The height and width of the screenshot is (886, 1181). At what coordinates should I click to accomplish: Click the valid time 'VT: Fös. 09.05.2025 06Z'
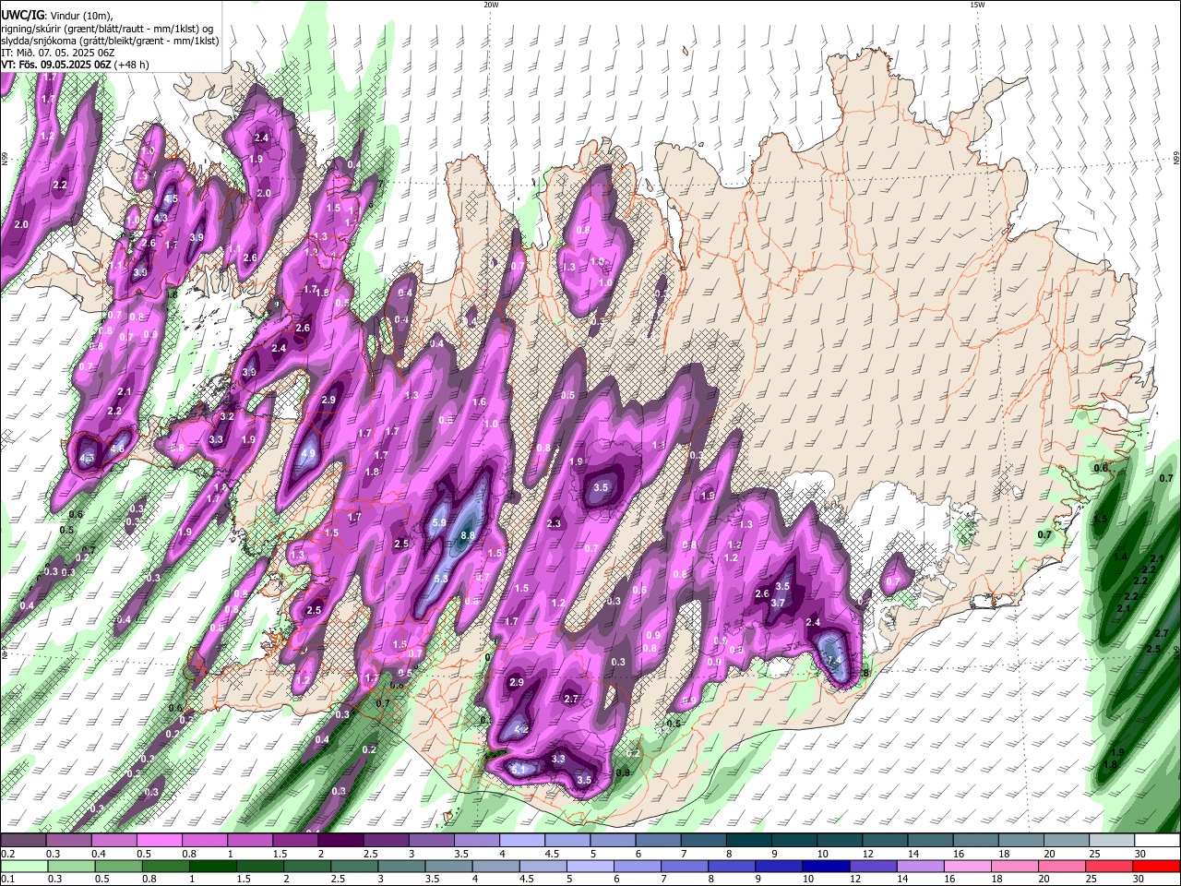58,65
